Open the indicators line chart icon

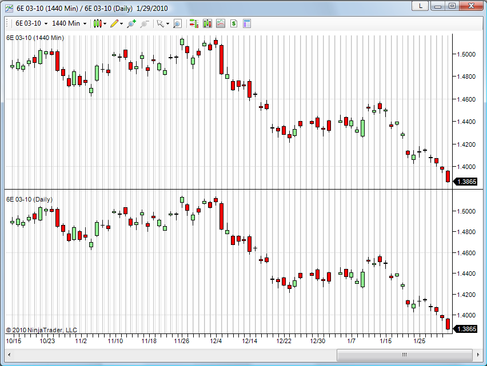(x=221, y=23)
